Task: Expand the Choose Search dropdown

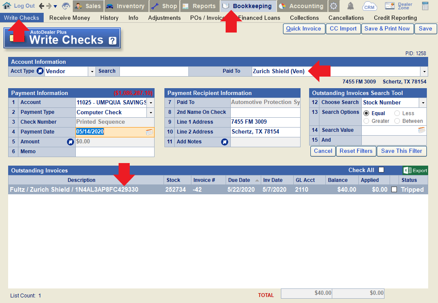Action: [x=423, y=103]
